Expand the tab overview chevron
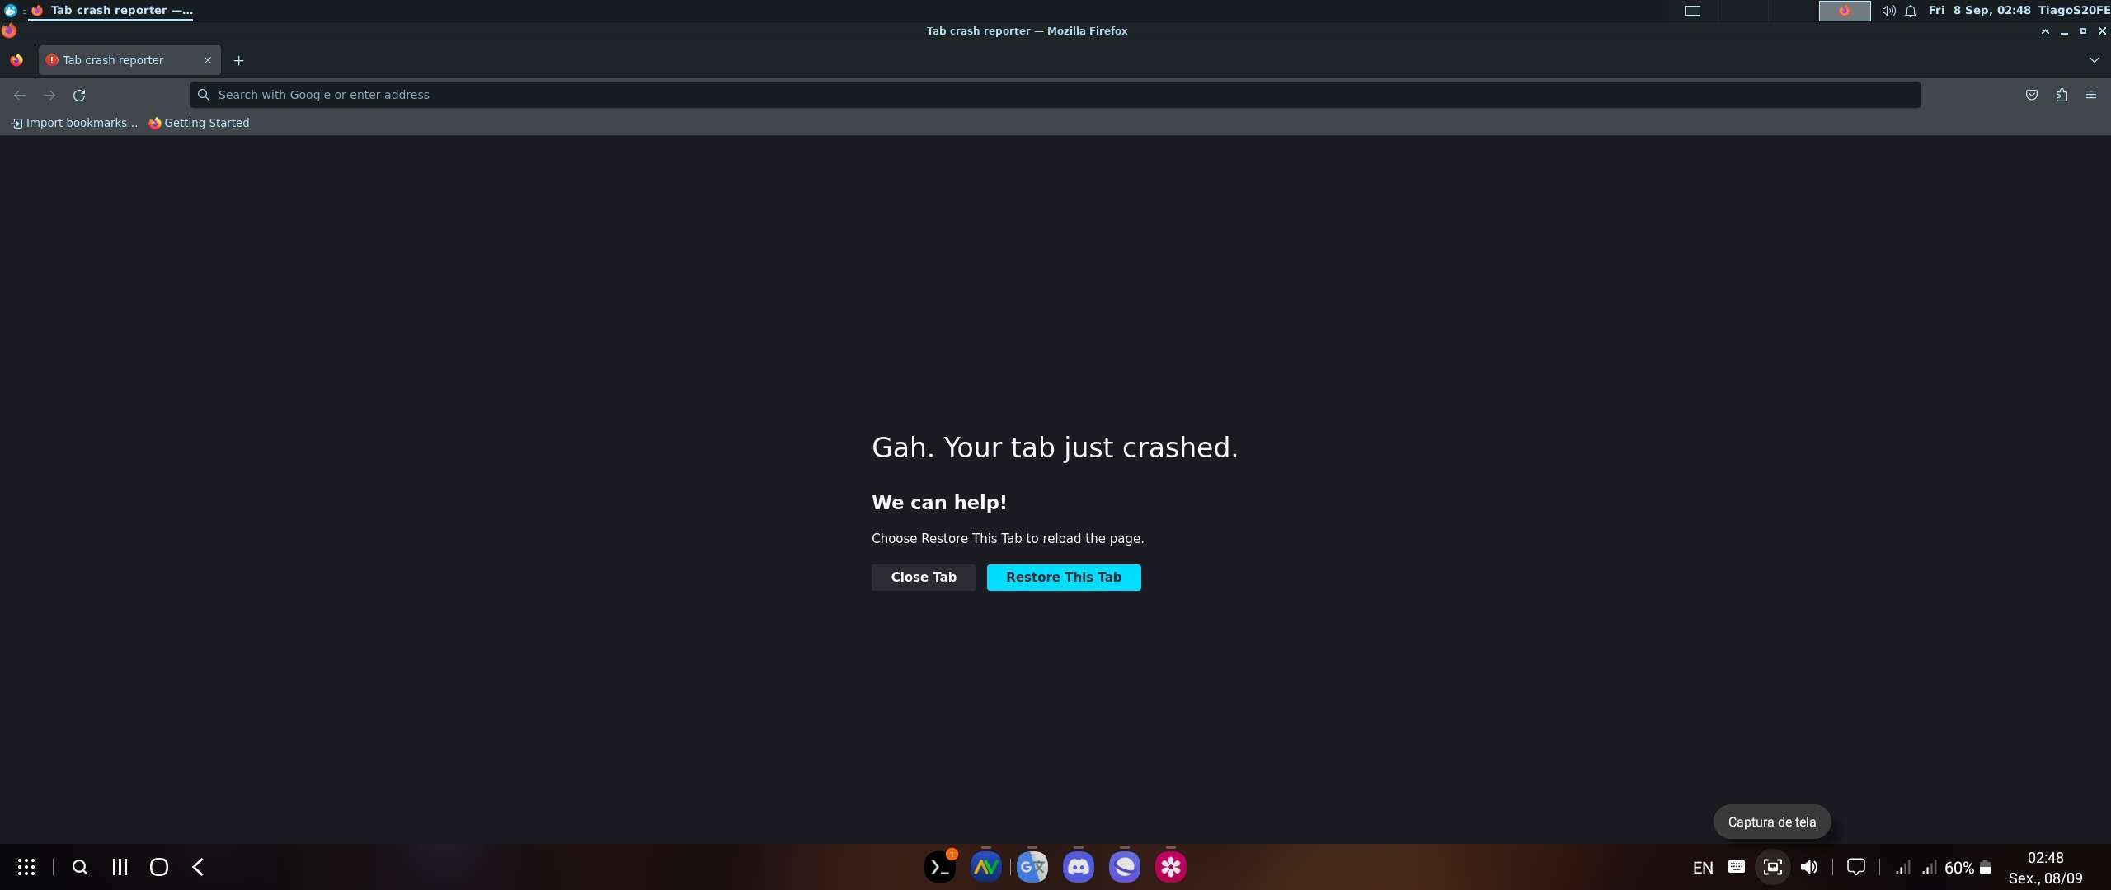2111x890 pixels. coord(2094,59)
